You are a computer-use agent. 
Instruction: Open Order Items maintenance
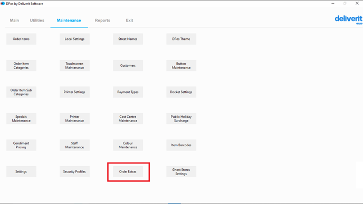point(21,39)
